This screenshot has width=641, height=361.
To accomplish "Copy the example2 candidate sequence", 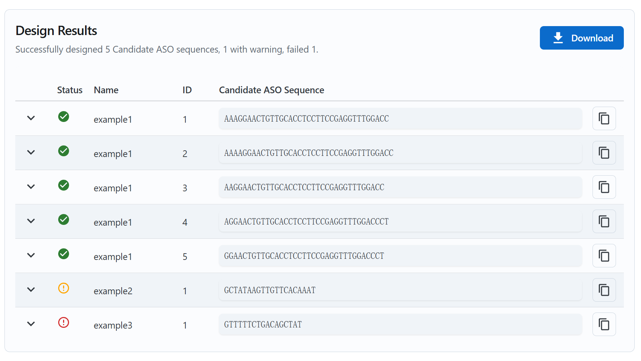I will 604,290.
